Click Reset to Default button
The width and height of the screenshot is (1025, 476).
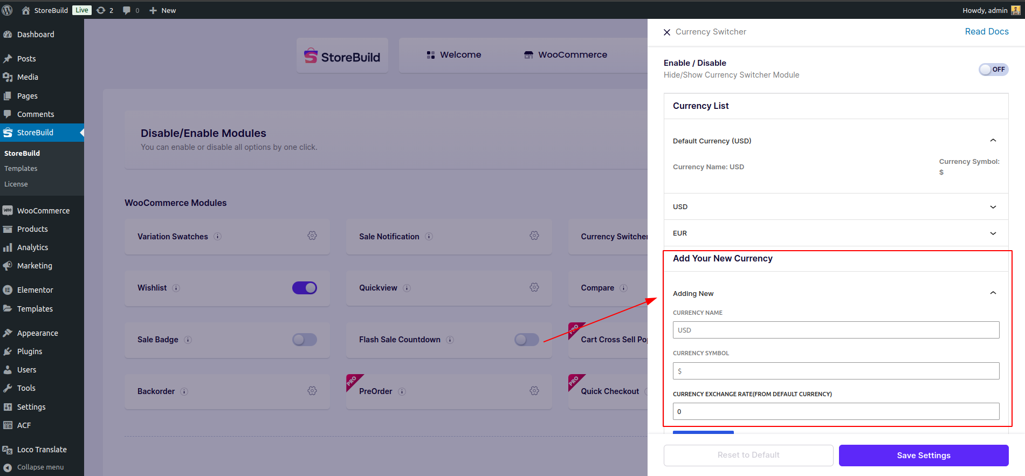pos(748,456)
